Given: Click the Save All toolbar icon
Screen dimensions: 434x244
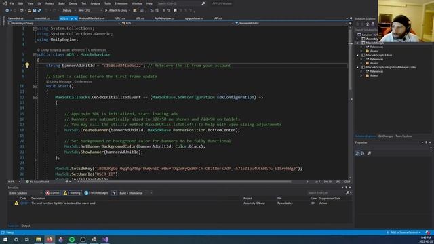Looking at the screenshot, I should 39,11.
